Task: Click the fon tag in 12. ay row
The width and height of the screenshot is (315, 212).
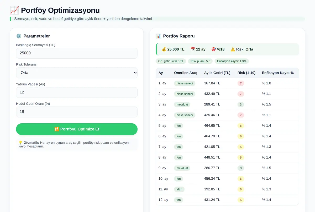Action: (x=179, y=200)
